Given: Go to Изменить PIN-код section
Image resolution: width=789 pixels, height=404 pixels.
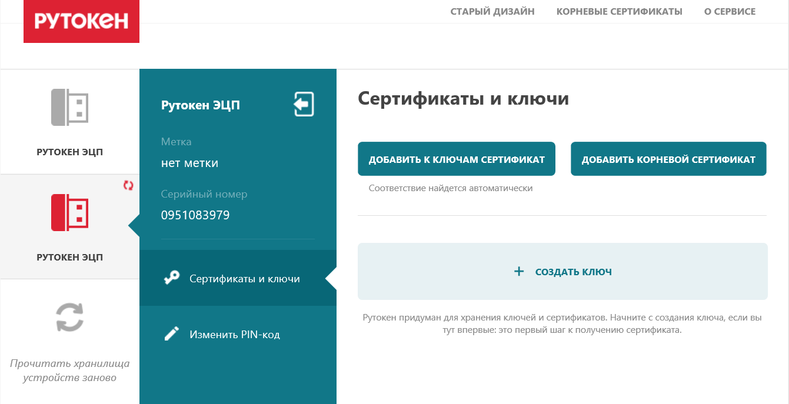Looking at the screenshot, I should [x=234, y=335].
